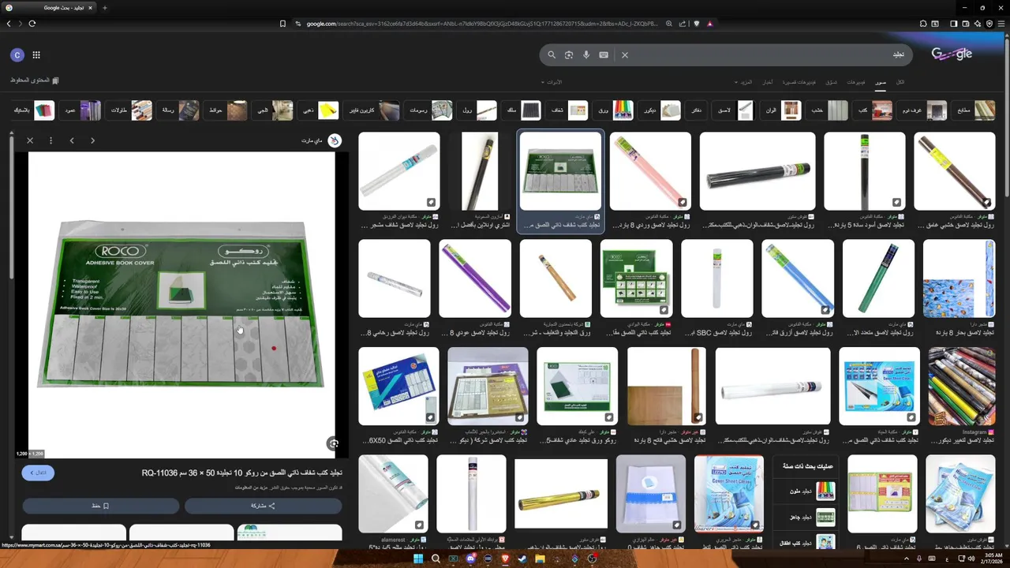
Task: Filter by the ورق paper chip
Action: coord(613,110)
